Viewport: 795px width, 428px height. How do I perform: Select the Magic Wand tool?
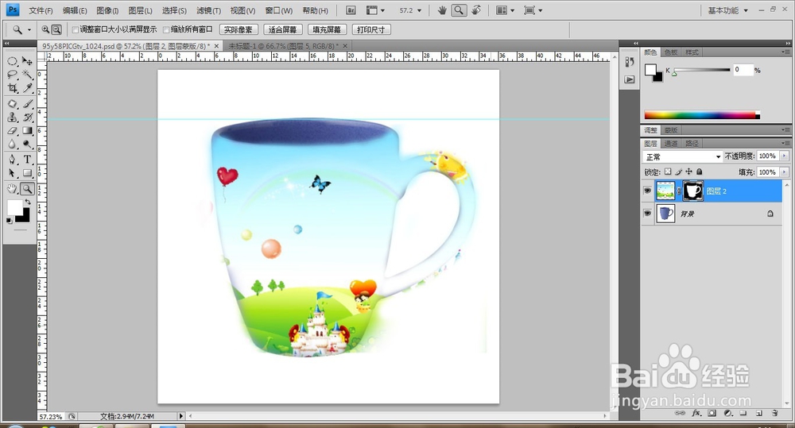pyautogui.click(x=27, y=75)
